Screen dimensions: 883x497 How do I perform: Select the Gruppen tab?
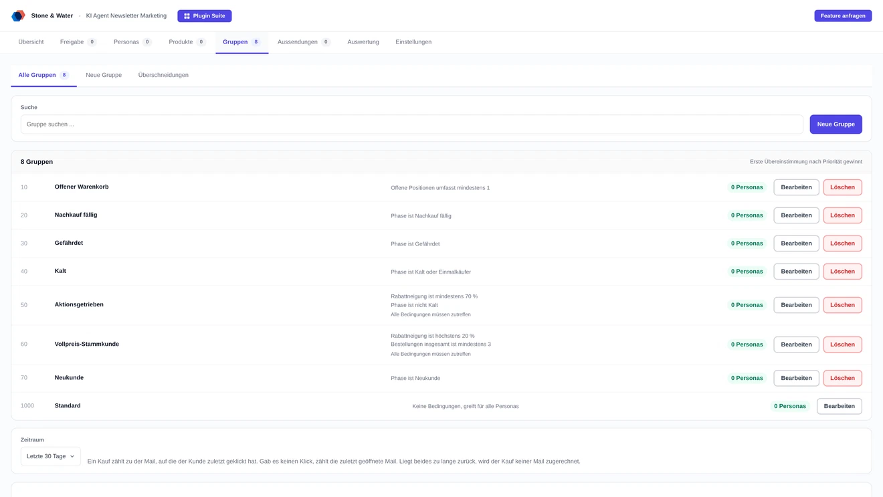pos(241,42)
